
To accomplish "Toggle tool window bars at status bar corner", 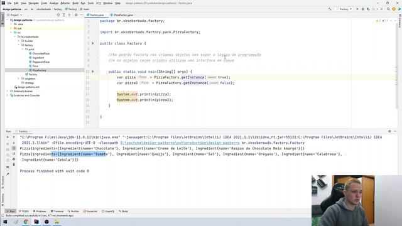I will 3,216.
